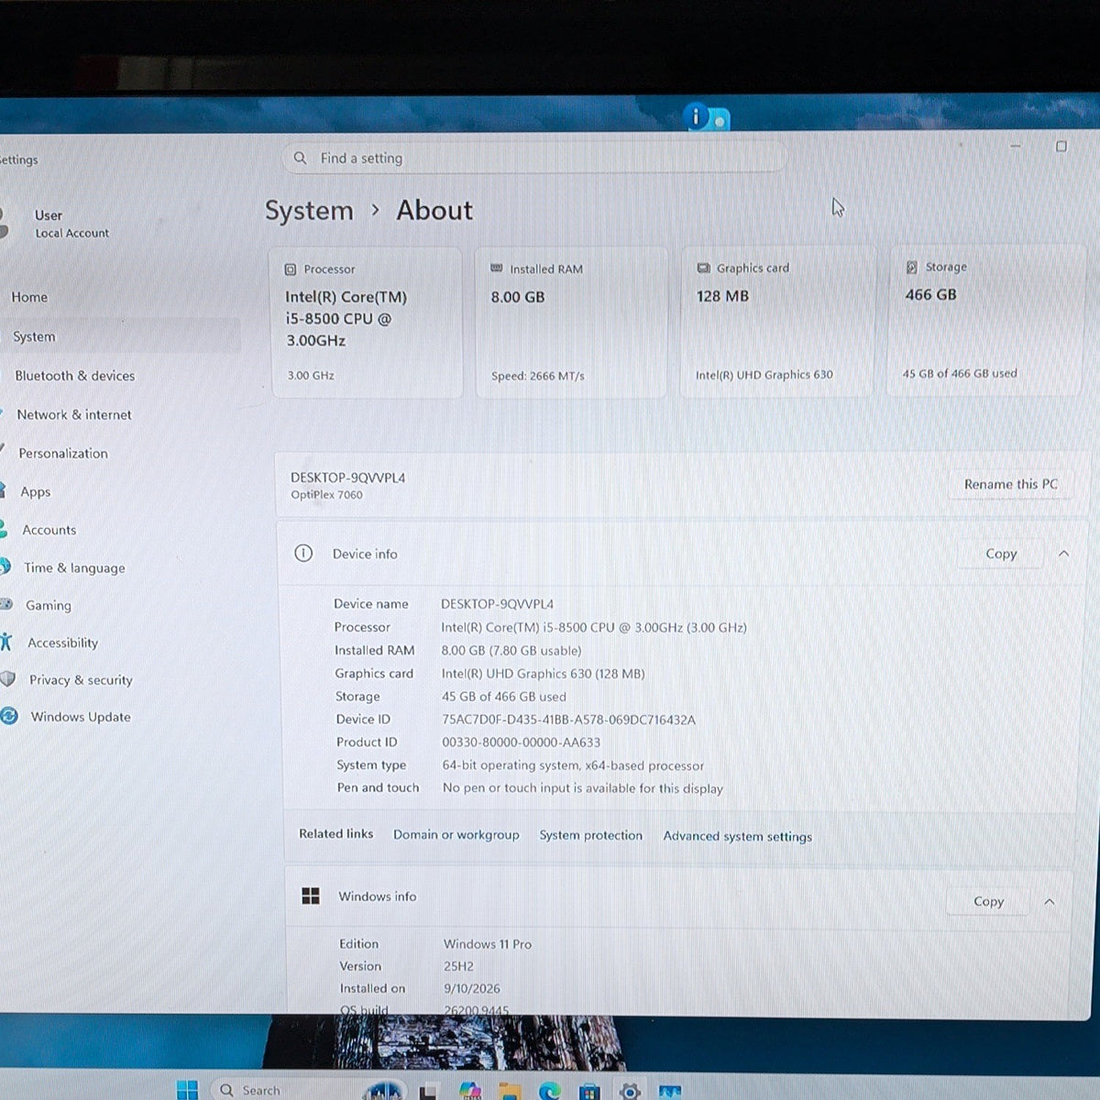
Task: Click the Windows Update sync icon
Action: click(9, 716)
